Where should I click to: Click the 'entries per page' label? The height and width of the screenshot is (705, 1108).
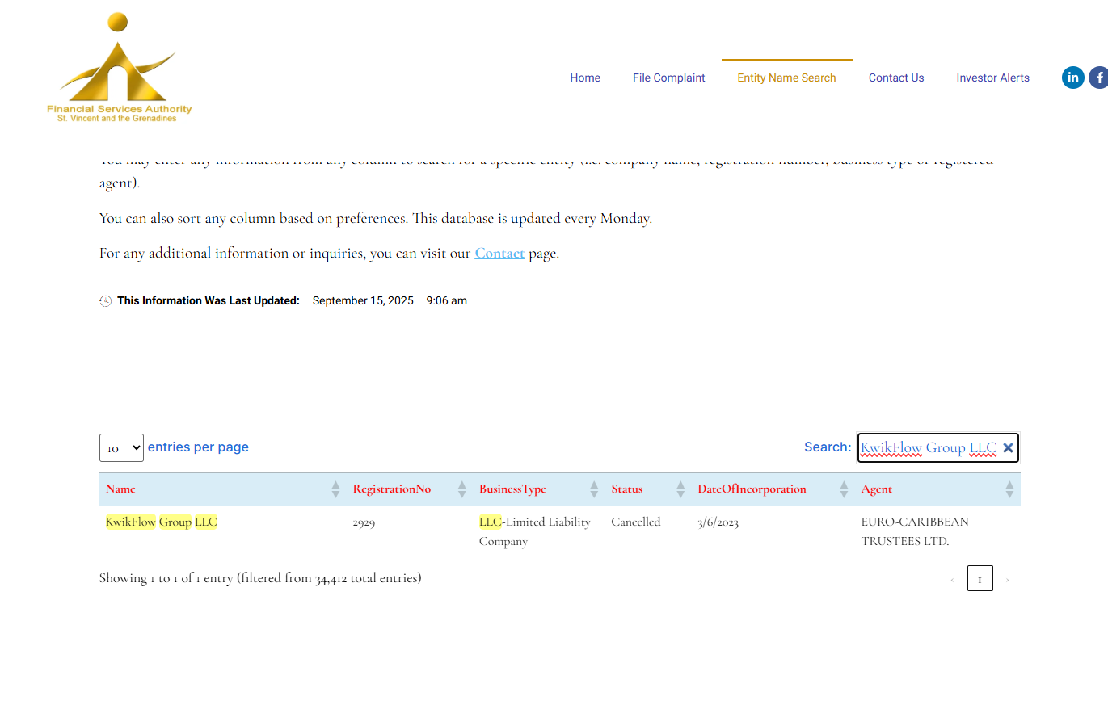click(198, 447)
